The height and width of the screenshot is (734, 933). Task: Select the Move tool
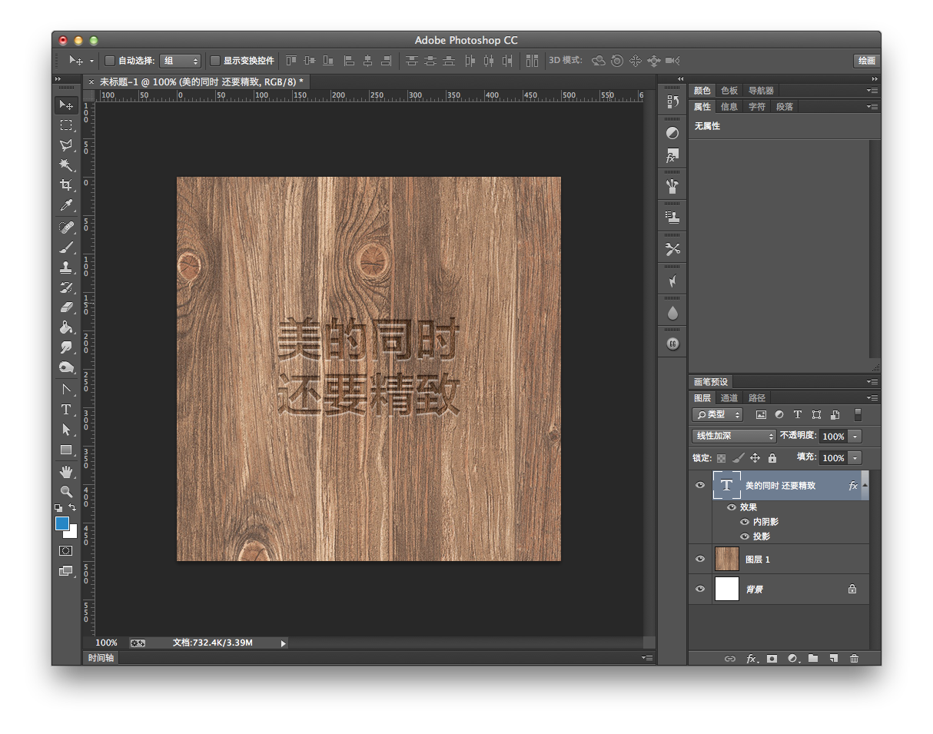66,105
